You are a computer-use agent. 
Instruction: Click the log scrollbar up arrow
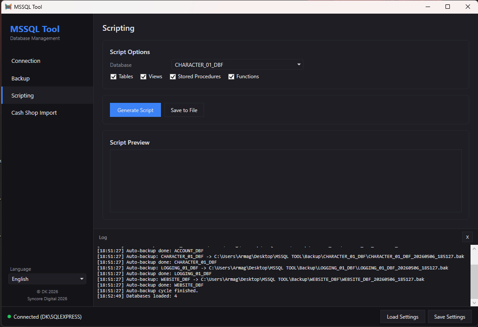pos(474,249)
